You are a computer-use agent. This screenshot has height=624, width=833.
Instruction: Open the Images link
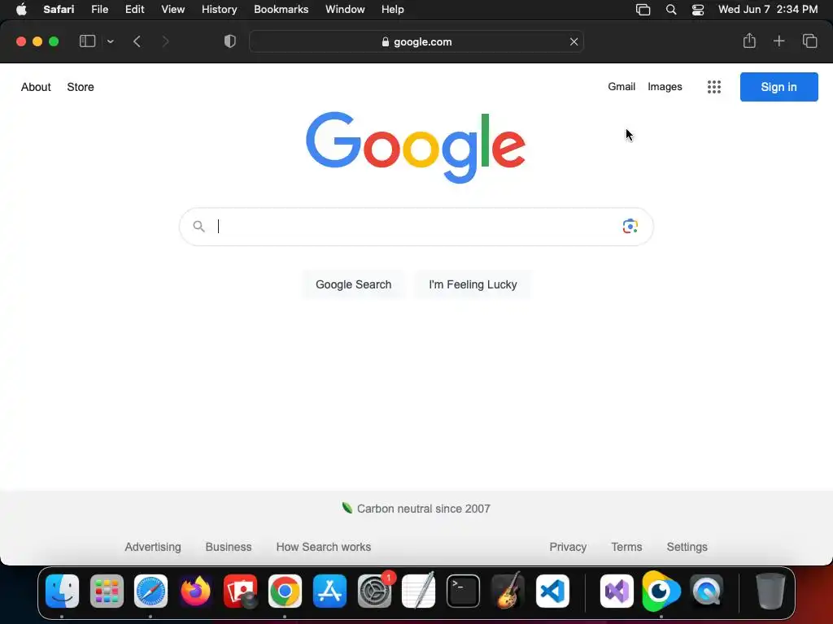coord(665,86)
